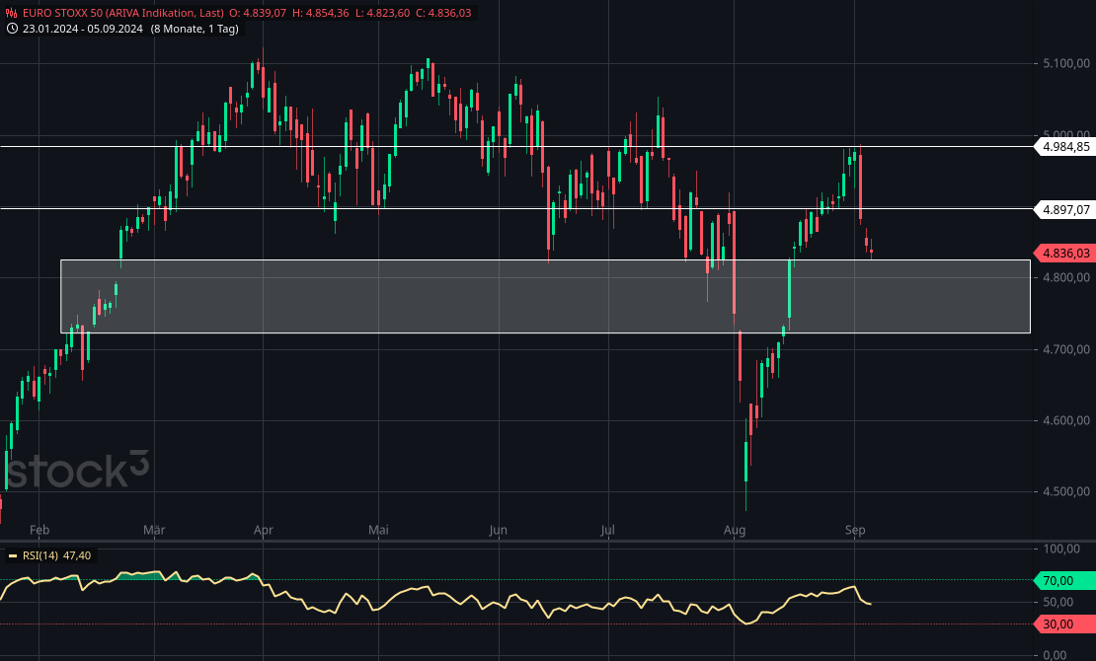Click the red last-price tag 4.836,03

click(x=1065, y=254)
